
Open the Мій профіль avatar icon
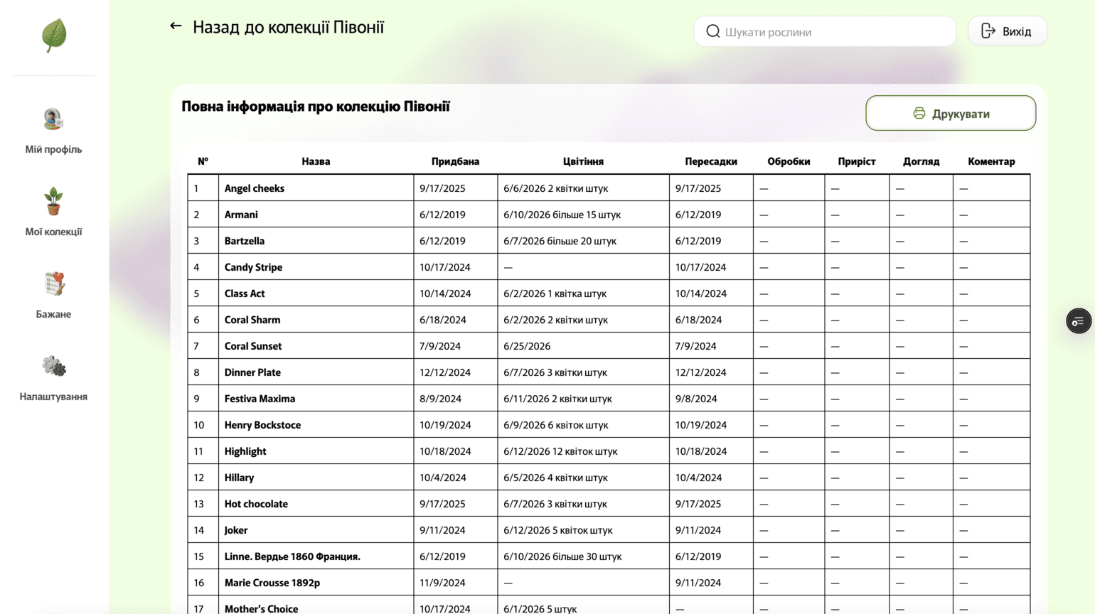[x=53, y=119]
